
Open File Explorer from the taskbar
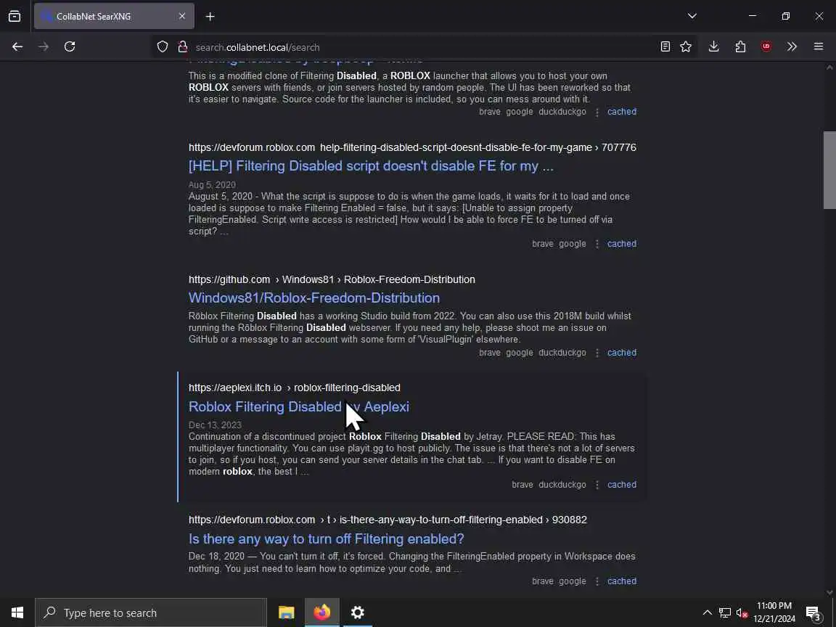[x=287, y=612]
